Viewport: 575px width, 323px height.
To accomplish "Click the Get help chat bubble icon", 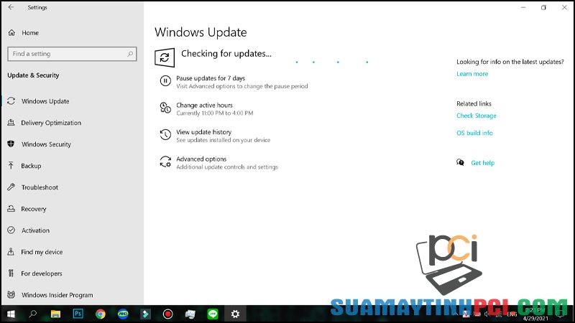I will coord(460,162).
